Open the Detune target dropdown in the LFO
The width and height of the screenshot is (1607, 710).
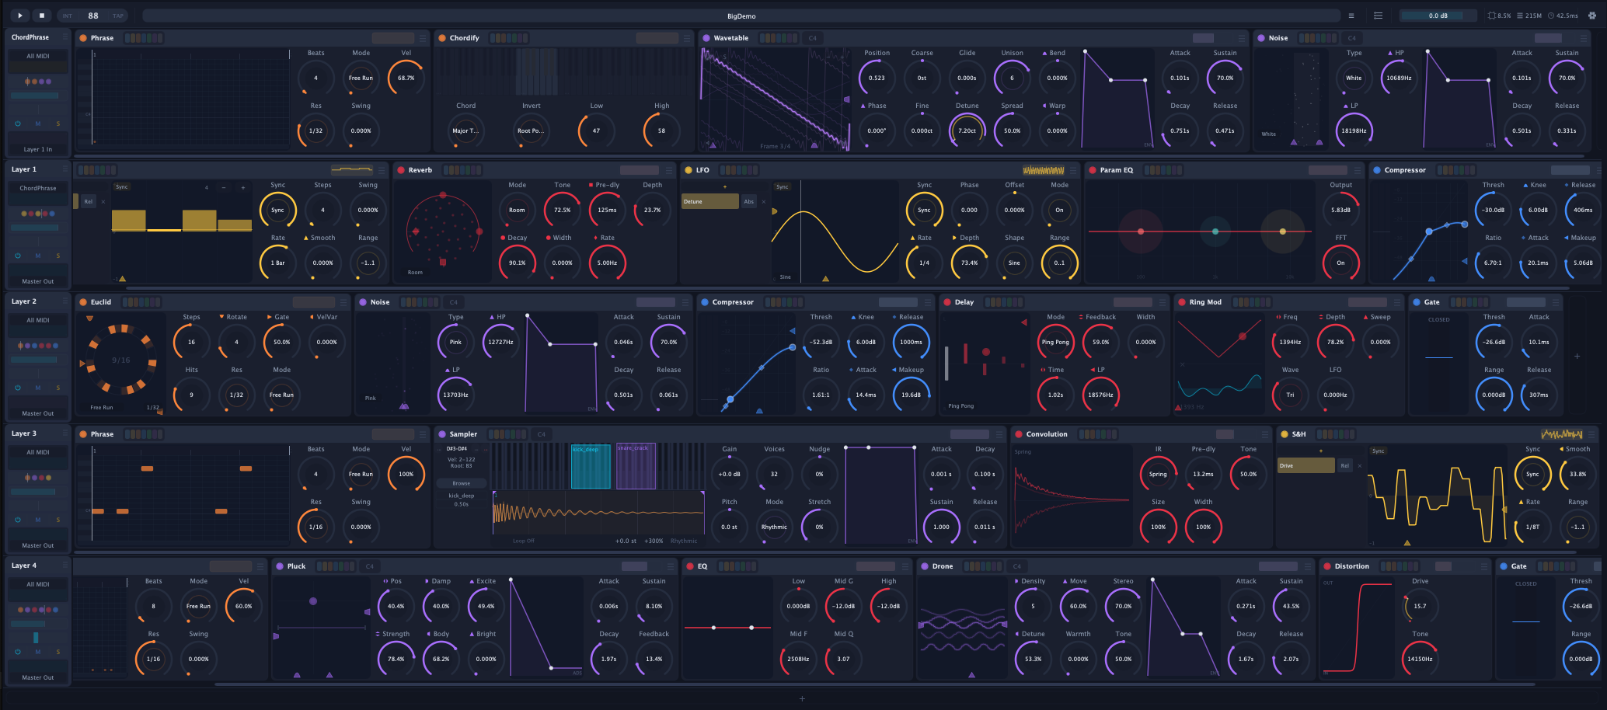point(709,201)
